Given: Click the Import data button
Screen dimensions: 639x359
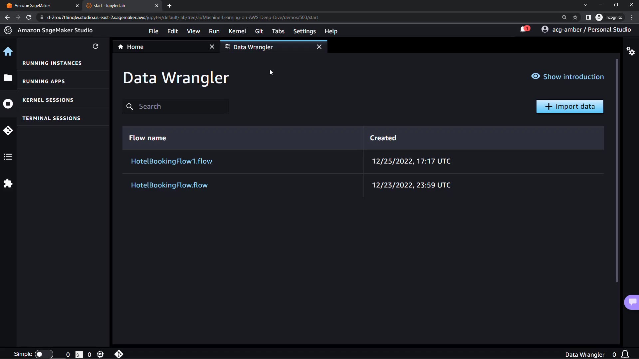Looking at the screenshot, I should pyautogui.click(x=569, y=106).
